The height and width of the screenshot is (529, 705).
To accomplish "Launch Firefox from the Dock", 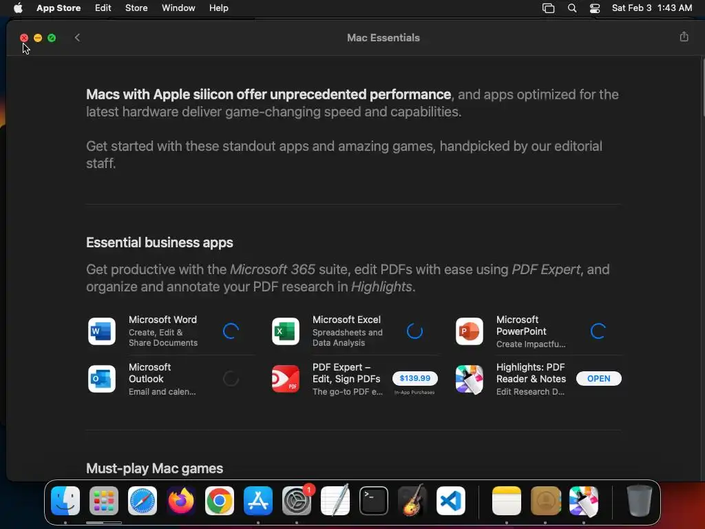I will [x=181, y=501].
